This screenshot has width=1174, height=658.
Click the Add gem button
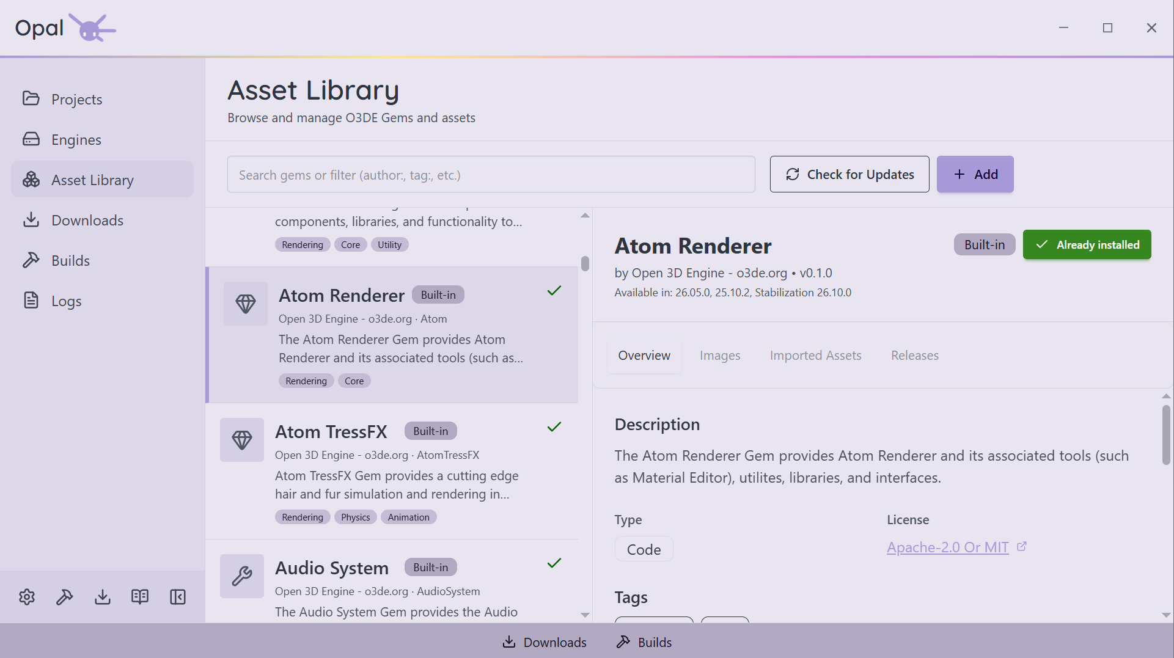(975, 174)
